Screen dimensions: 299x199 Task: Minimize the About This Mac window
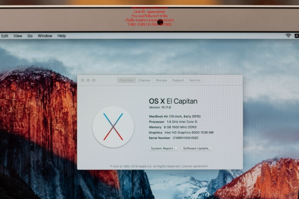88,81
